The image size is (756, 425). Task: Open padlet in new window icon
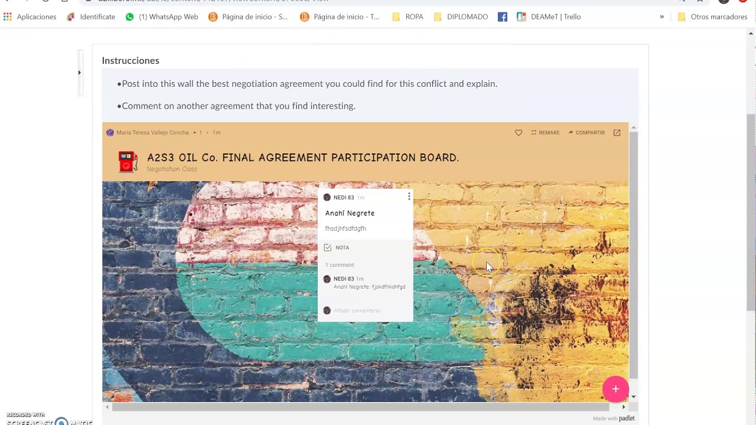tap(617, 133)
